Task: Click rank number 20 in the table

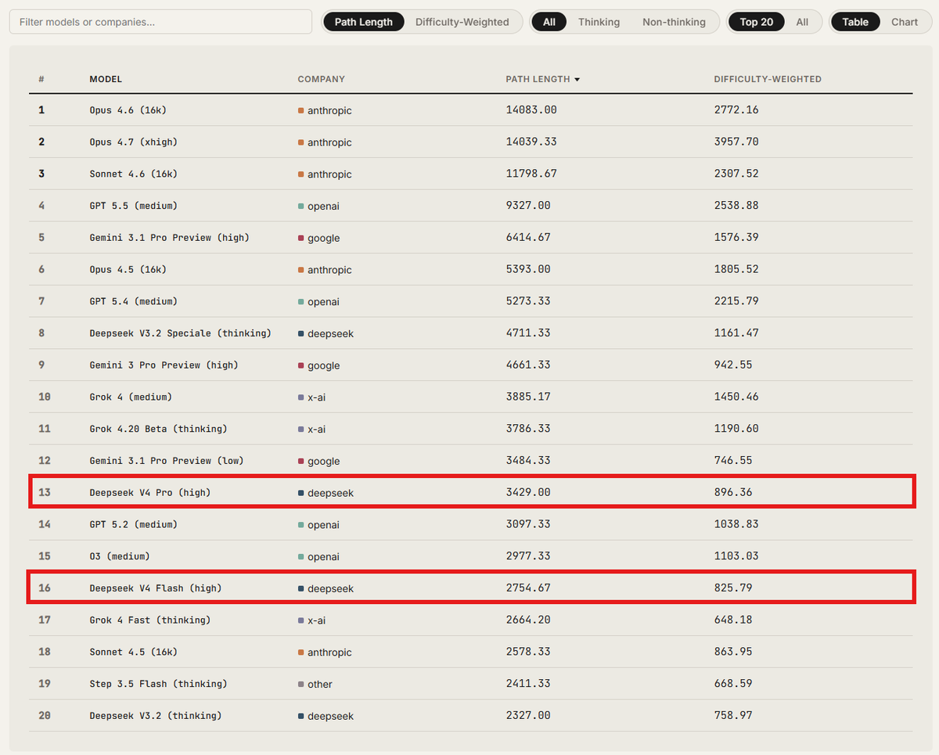Action: coord(45,716)
